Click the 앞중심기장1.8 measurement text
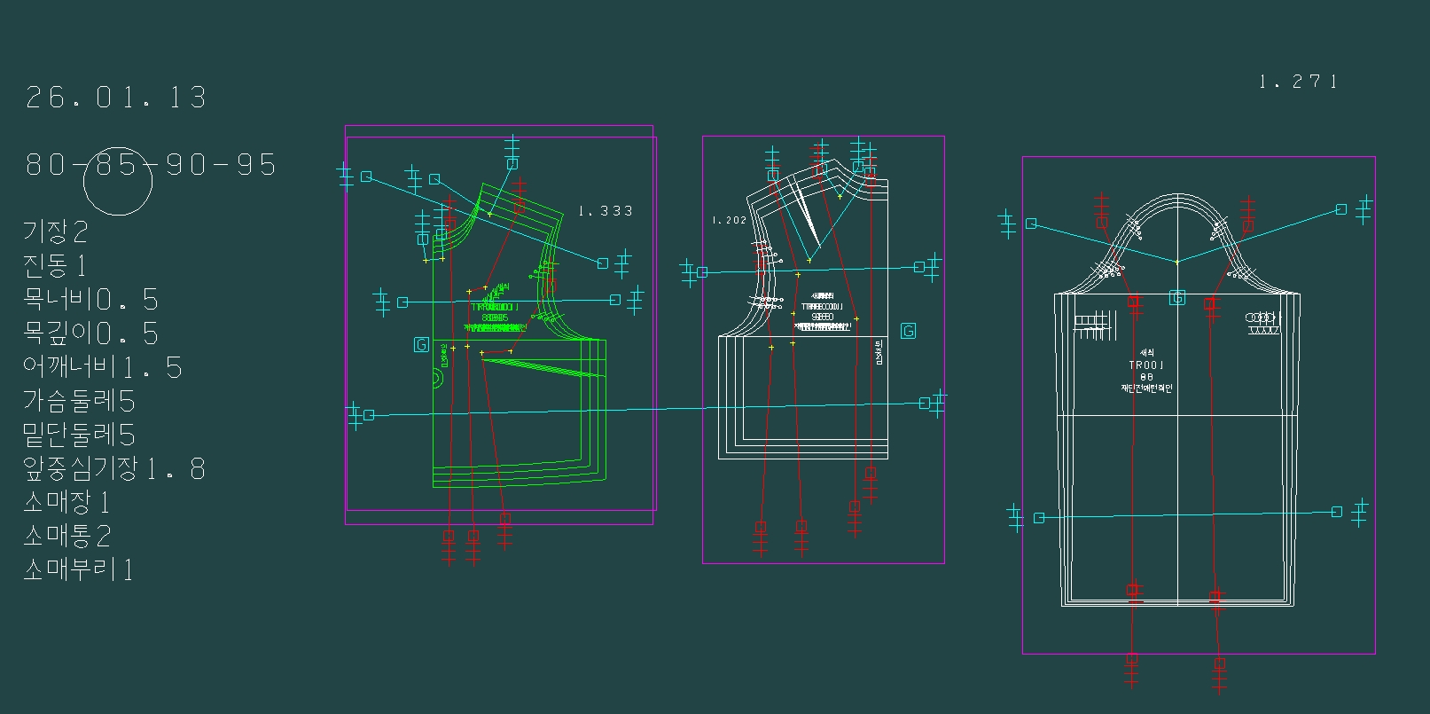Screen dimensions: 1430x714 [114, 468]
